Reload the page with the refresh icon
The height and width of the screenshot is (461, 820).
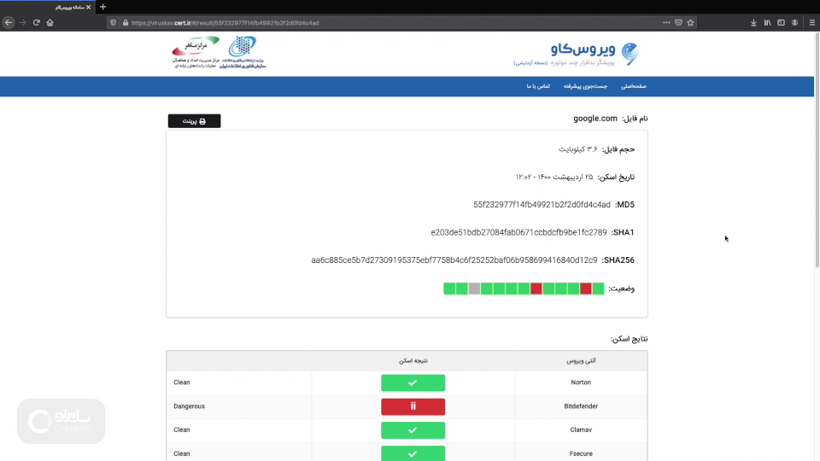(x=37, y=23)
